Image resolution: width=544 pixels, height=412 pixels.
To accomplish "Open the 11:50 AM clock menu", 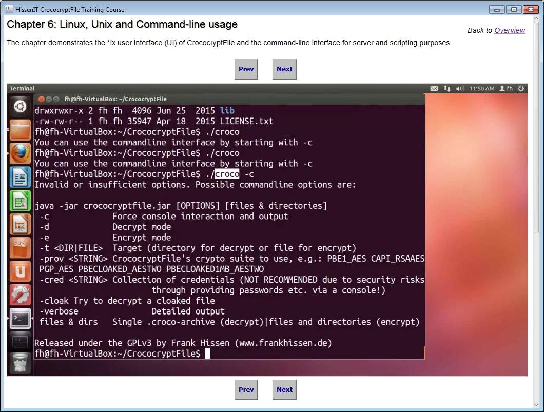I will click(x=482, y=88).
